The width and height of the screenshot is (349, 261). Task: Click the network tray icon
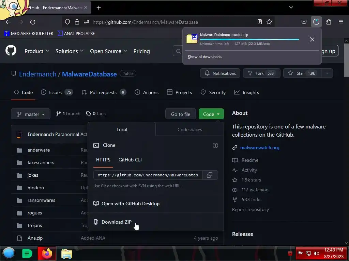308,254
